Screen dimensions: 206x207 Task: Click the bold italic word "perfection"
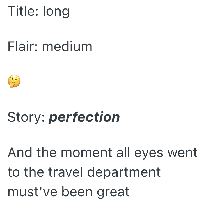pyautogui.click(x=84, y=118)
